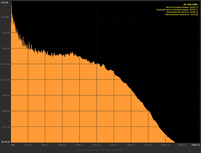Click the 1 Hz frequency axis label
This screenshot has width=201, height=153.
(x=13, y=144)
